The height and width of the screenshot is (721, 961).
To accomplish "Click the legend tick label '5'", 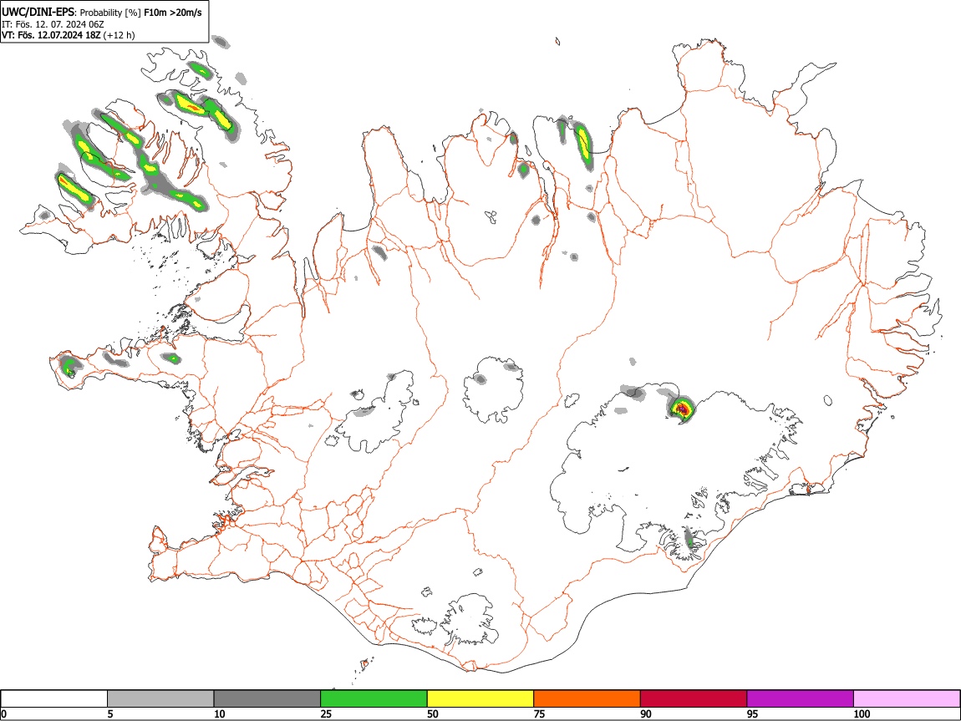I will tap(110, 714).
